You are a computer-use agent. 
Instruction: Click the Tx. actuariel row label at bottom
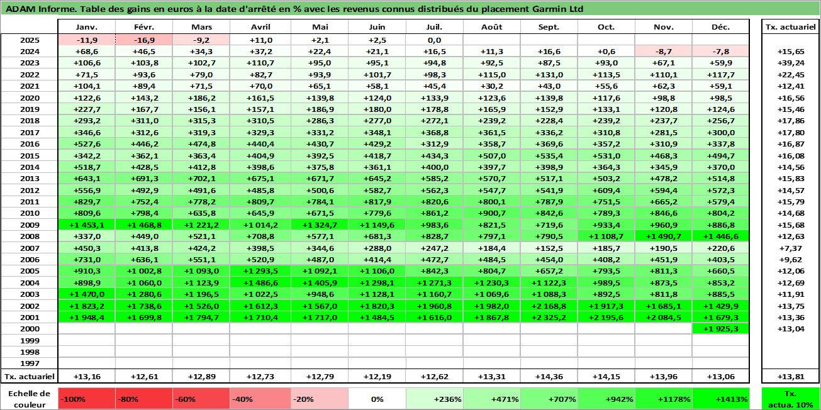click(30, 376)
